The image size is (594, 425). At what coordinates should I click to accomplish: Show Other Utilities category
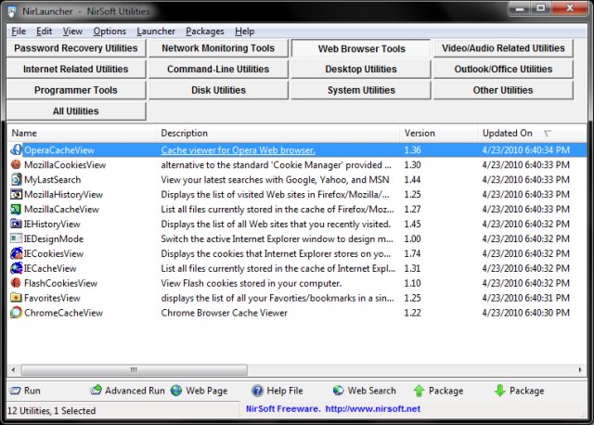pyautogui.click(x=503, y=90)
